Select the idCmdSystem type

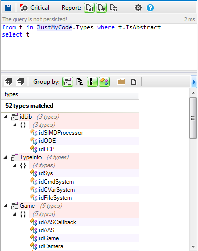[x=56, y=182]
